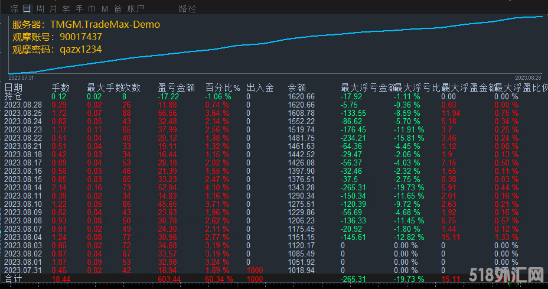The width and height of the screenshot is (548, 289).
Task: Select the 2023.08.01 date row
Action: [x=22, y=262]
